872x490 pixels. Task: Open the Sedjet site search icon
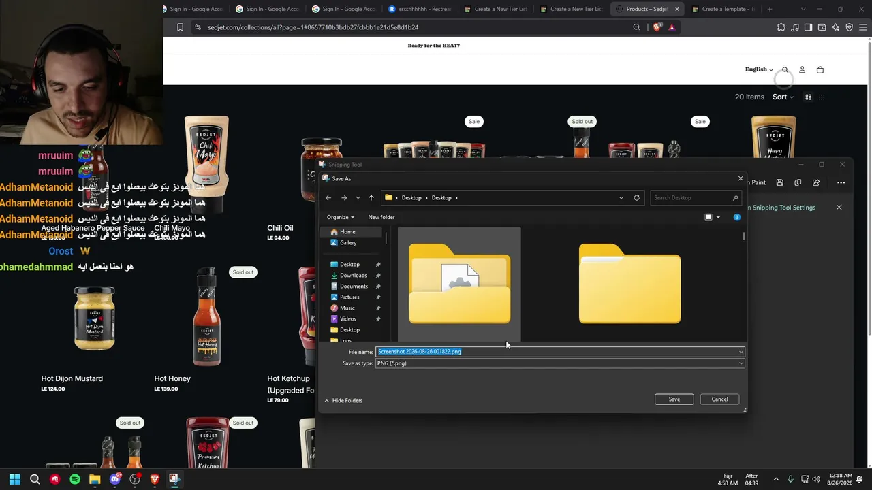point(785,69)
